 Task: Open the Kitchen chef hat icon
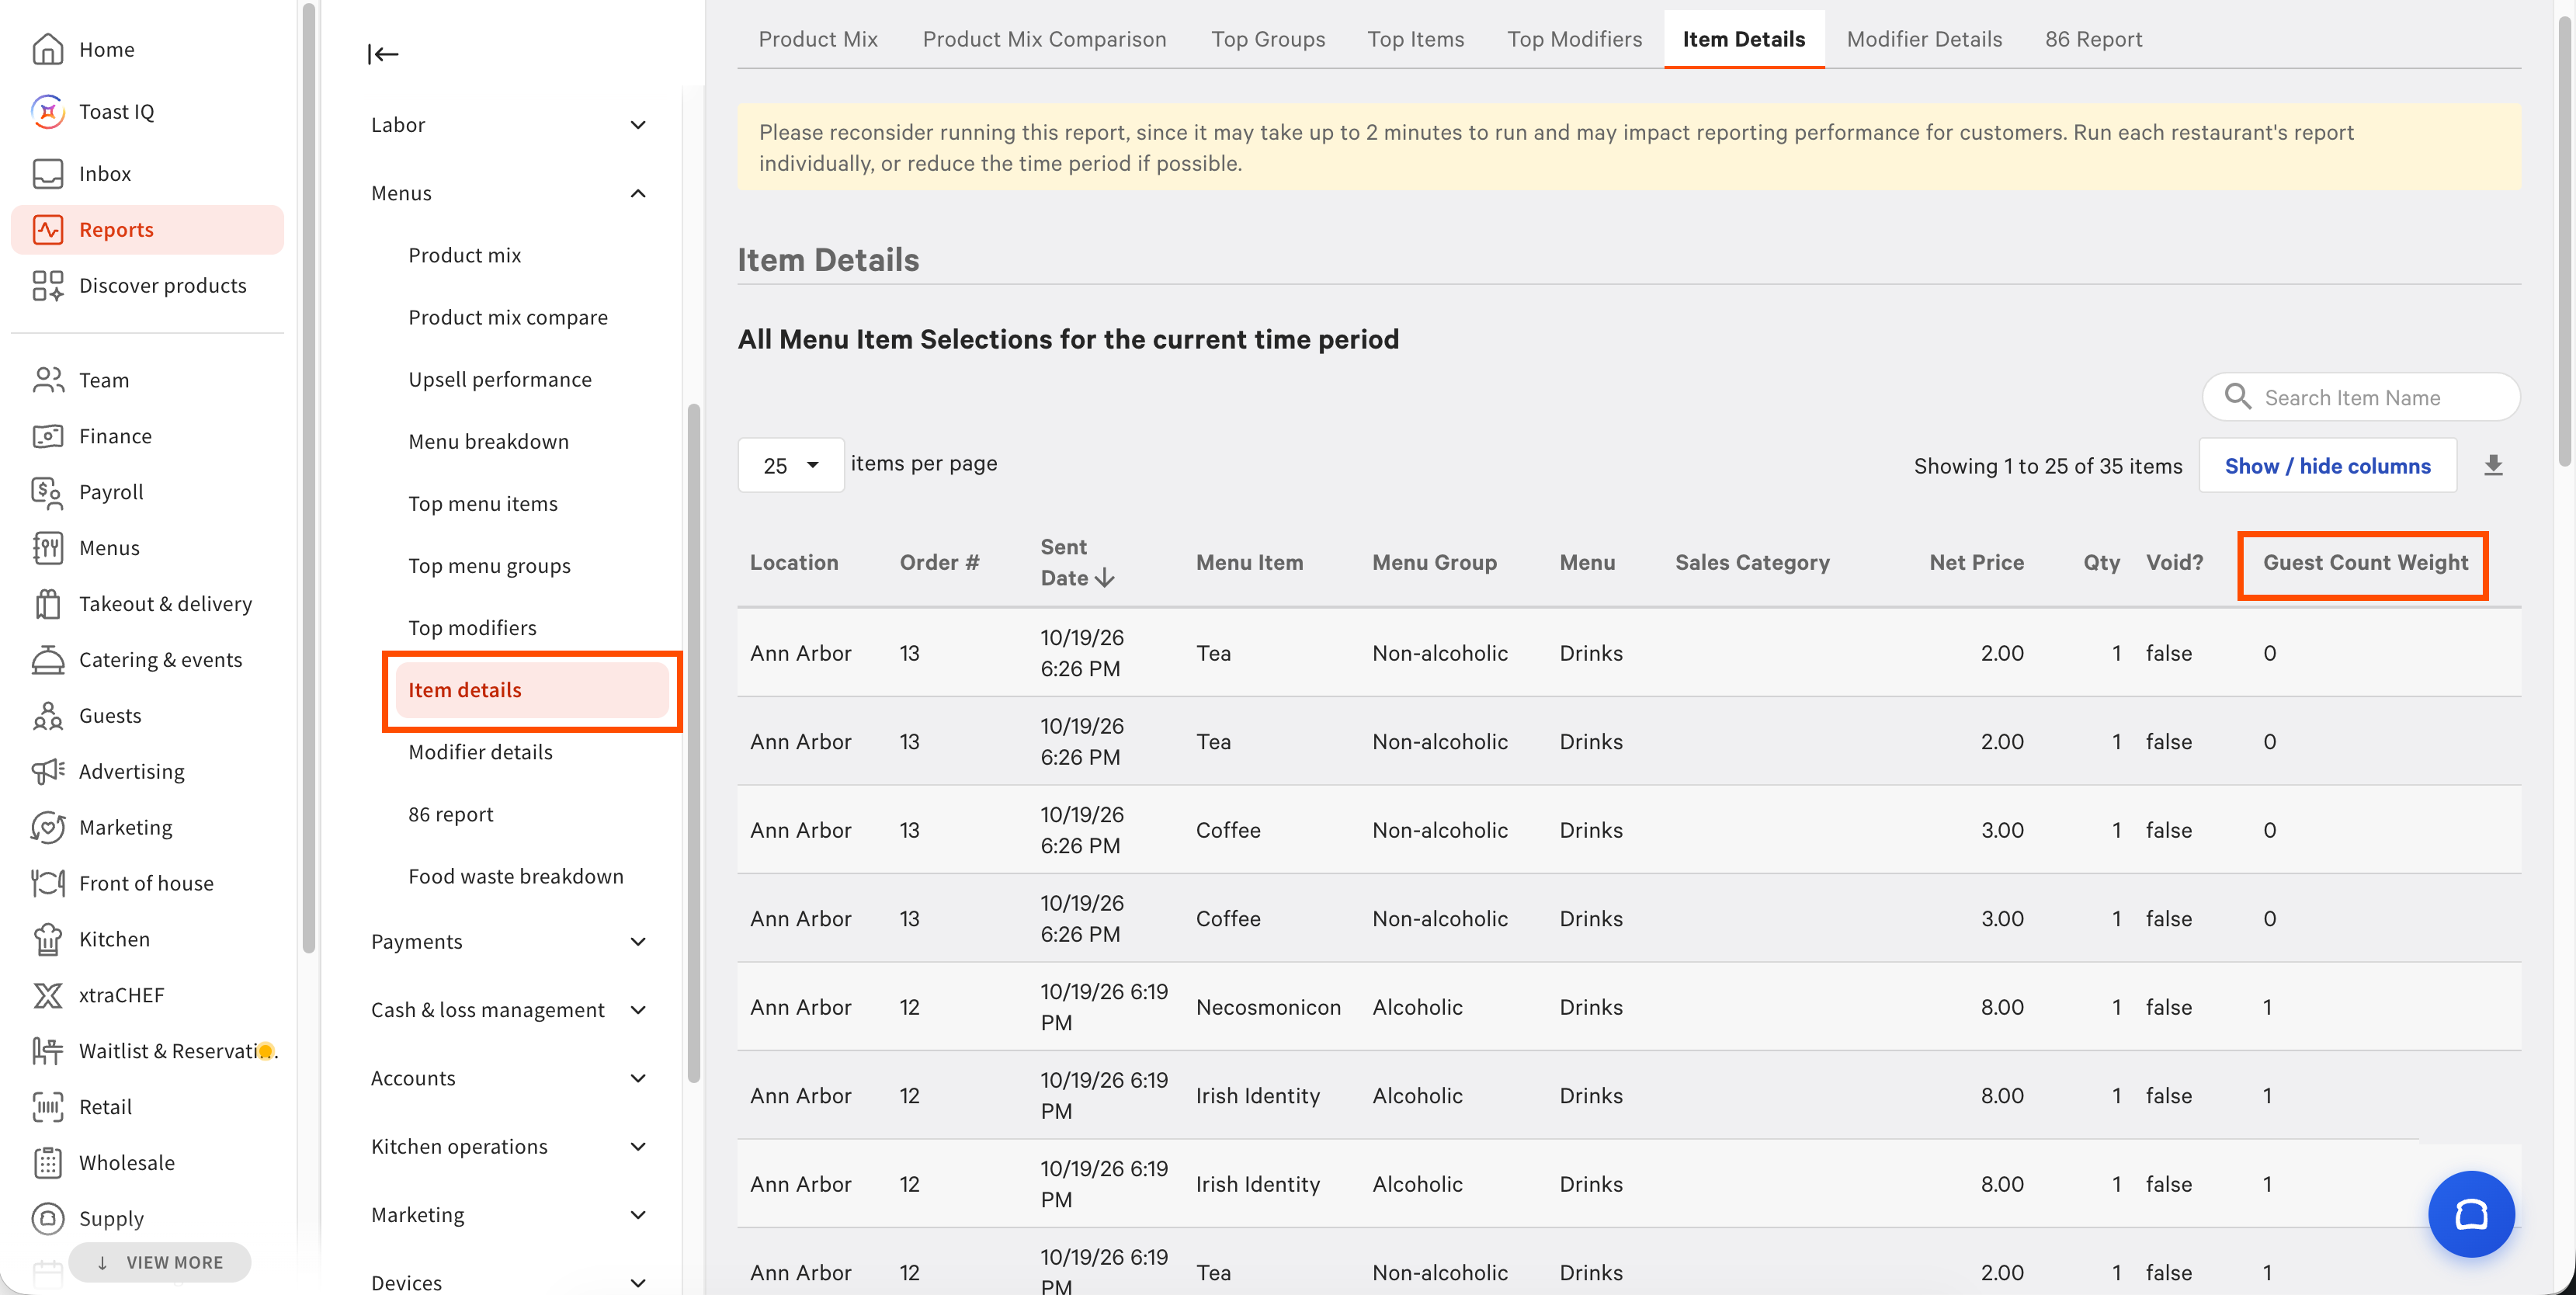coord(47,939)
